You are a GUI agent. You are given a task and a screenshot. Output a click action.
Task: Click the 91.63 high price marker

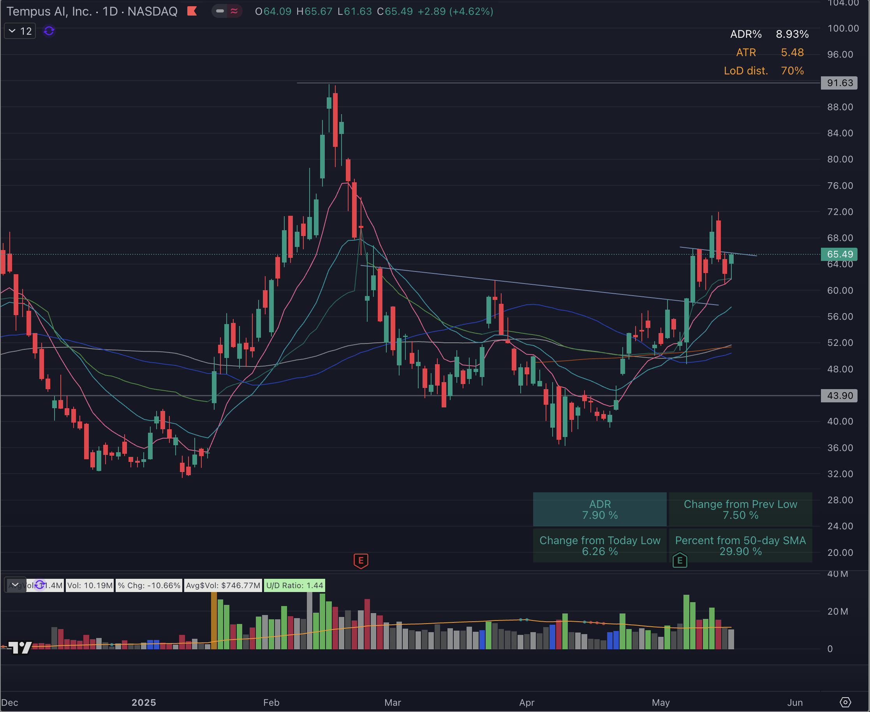point(839,83)
